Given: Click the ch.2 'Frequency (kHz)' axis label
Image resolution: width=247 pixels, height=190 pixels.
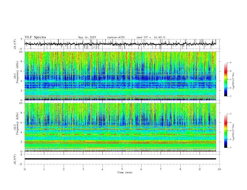Looking at the screenshot, I should (17, 124).
